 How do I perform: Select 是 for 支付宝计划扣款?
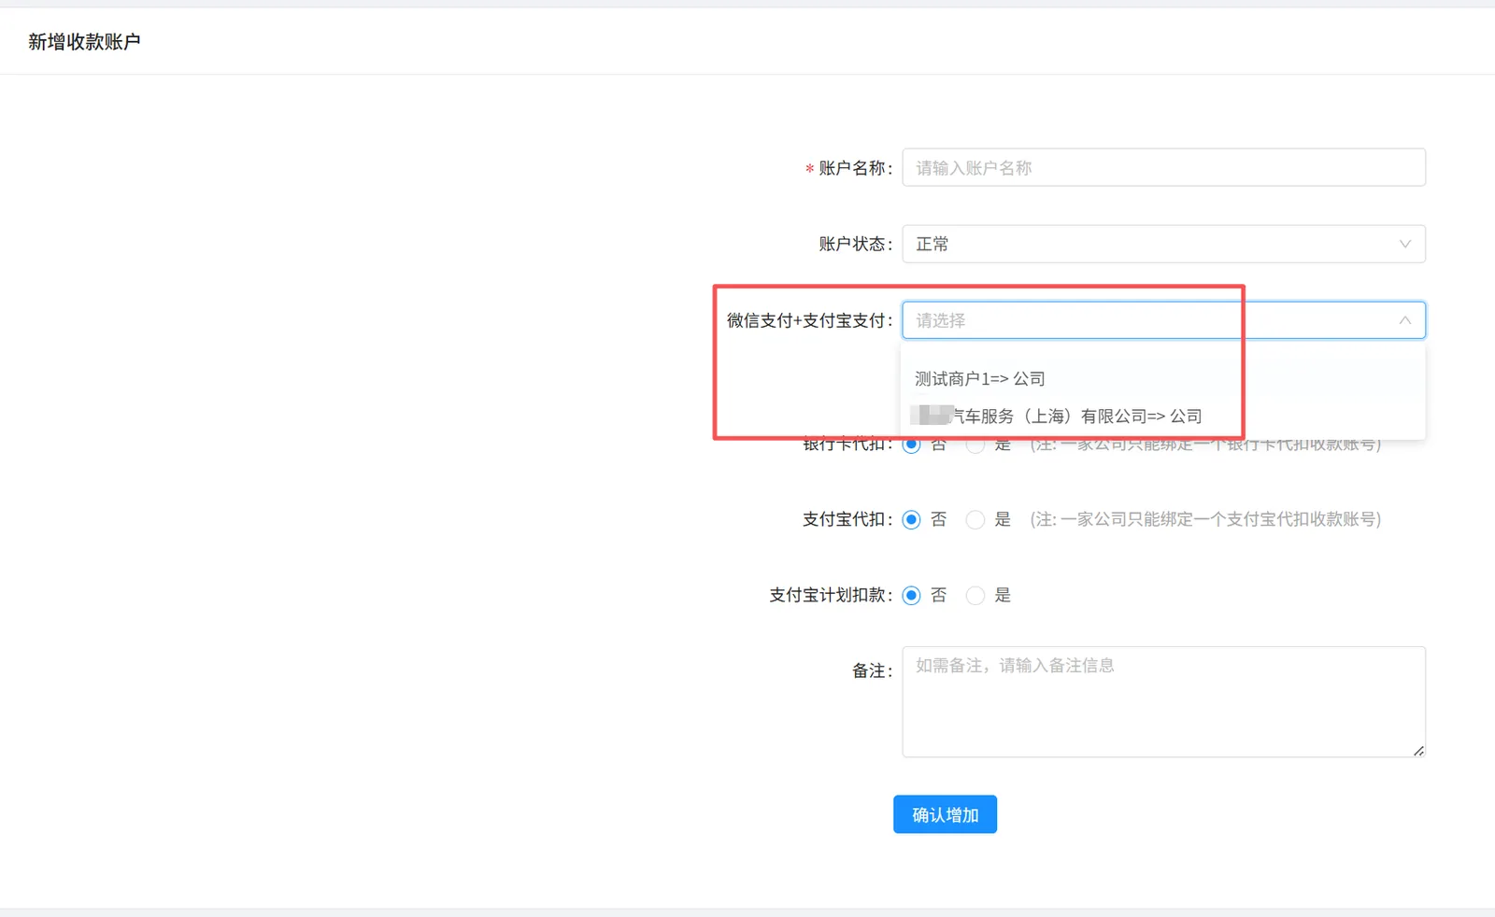975,595
